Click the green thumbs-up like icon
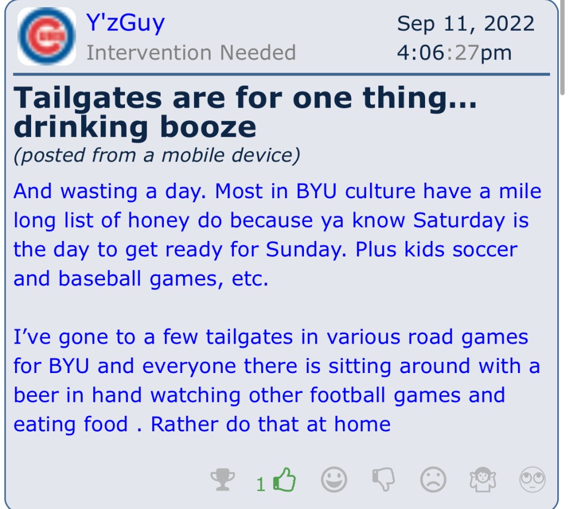This screenshot has width=569, height=509. (285, 480)
